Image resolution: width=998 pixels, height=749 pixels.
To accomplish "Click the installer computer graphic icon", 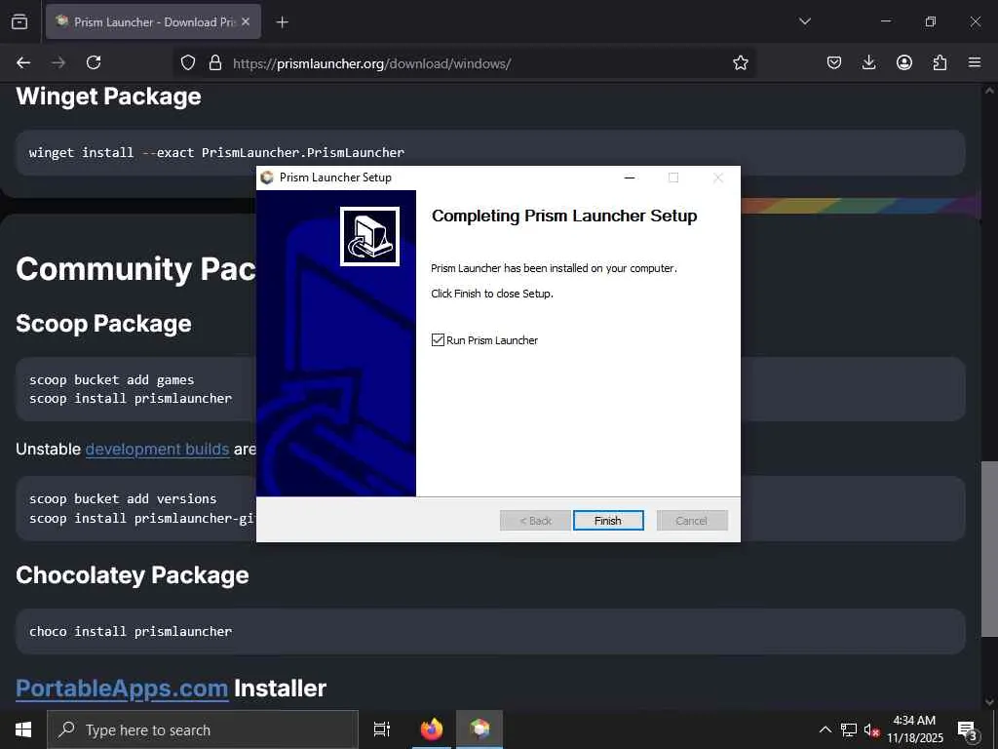I will [x=369, y=236].
